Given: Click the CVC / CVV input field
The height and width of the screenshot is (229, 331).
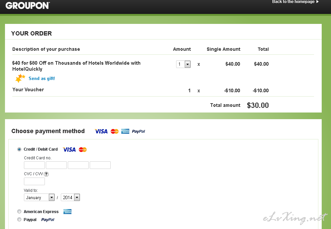Looking at the screenshot, I should [35, 181].
